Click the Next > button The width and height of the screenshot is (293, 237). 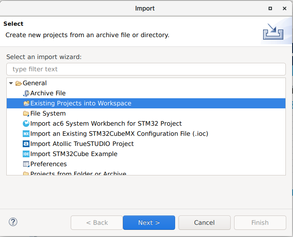click(x=149, y=223)
